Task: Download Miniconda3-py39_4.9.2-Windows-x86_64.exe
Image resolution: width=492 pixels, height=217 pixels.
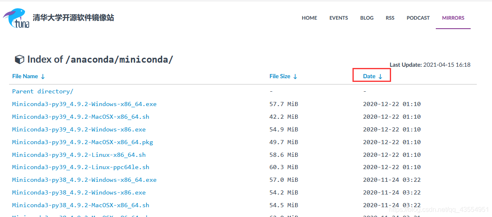Action: (x=85, y=104)
